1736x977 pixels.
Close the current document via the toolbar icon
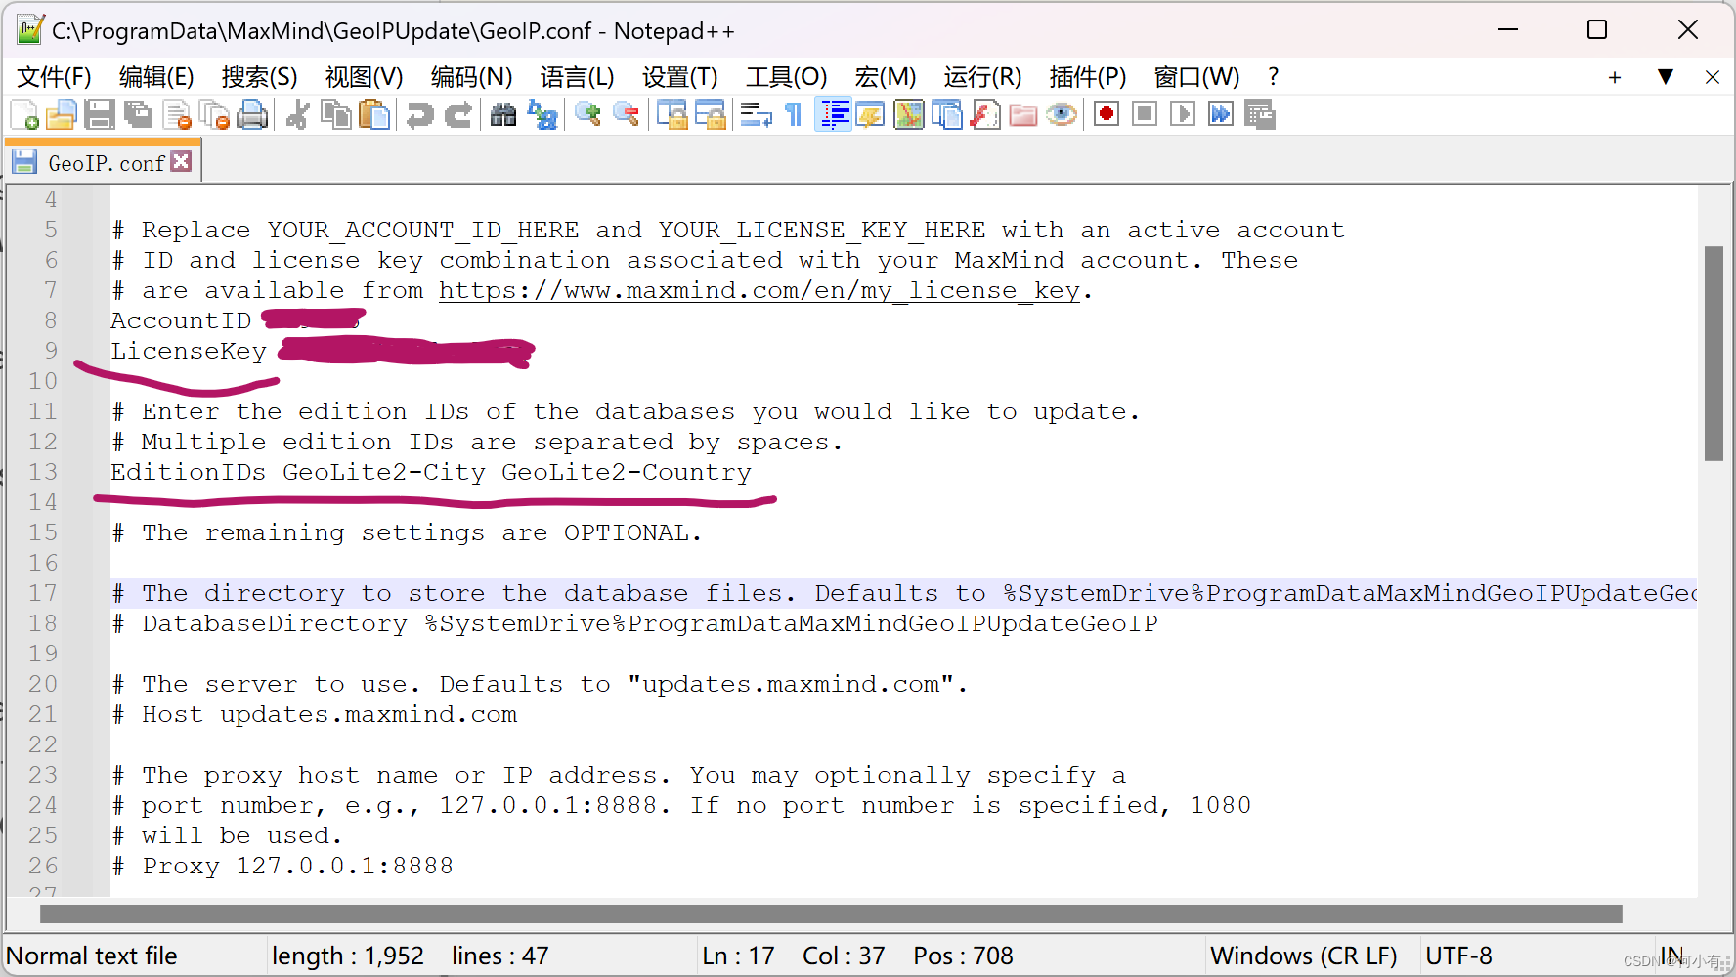coord(177,115)
